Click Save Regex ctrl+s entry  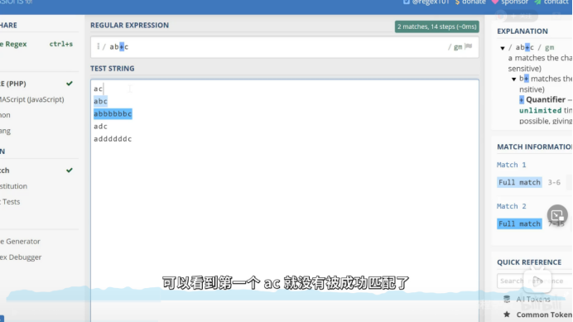(x=36, y=44)
